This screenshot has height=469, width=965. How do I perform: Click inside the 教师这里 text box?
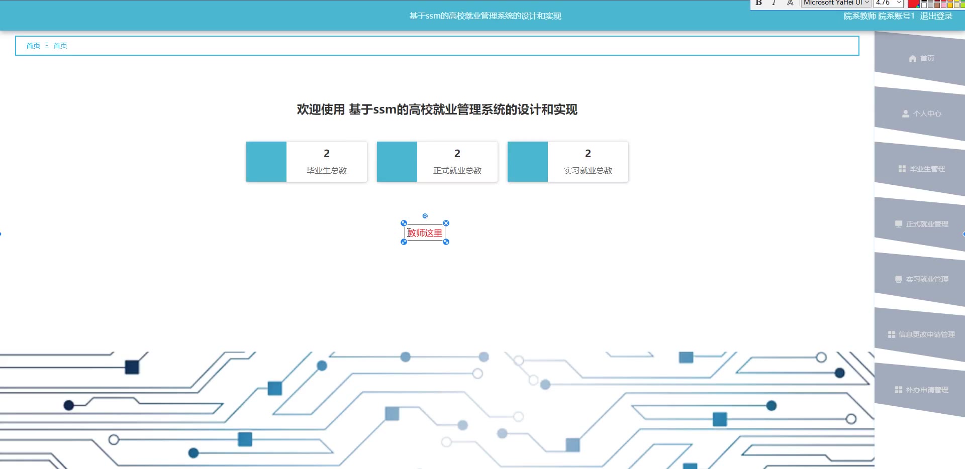coord(425,233)
